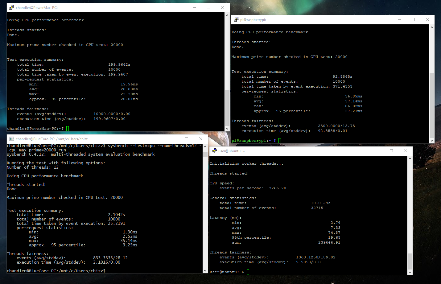Maximize the user@ubuntu terminal window
Viewport: 441px width, 284px height.
pos(391,151)
